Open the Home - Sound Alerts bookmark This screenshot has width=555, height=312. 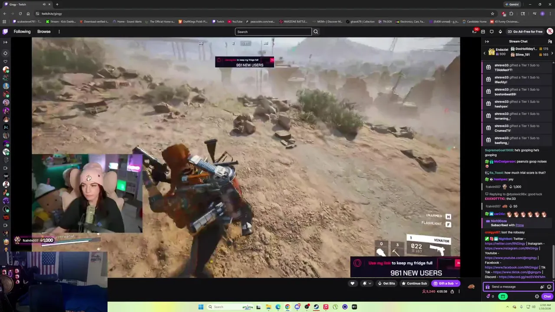coord(127,22)
